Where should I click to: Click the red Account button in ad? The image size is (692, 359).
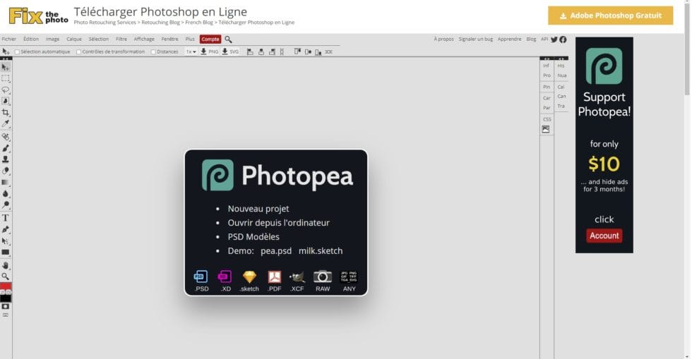point(604,236)
